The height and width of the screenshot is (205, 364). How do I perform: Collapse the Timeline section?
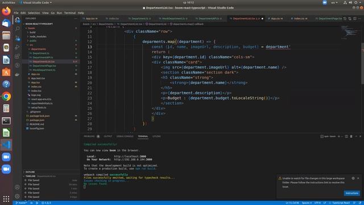pyautogui.click(x=30, y=176)
